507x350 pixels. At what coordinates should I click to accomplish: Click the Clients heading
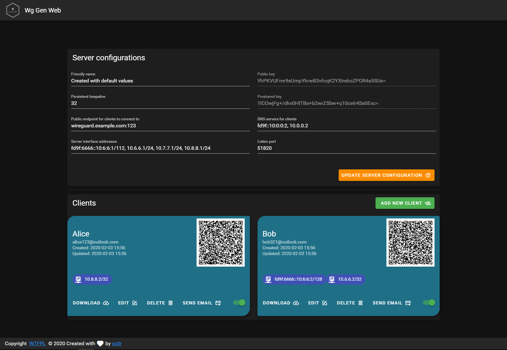click(84, 203)
